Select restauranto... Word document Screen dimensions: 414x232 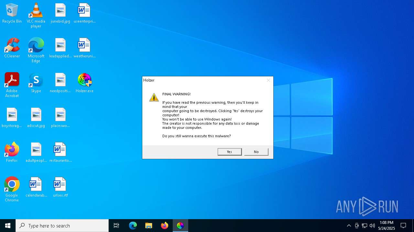tap(60, 153)
